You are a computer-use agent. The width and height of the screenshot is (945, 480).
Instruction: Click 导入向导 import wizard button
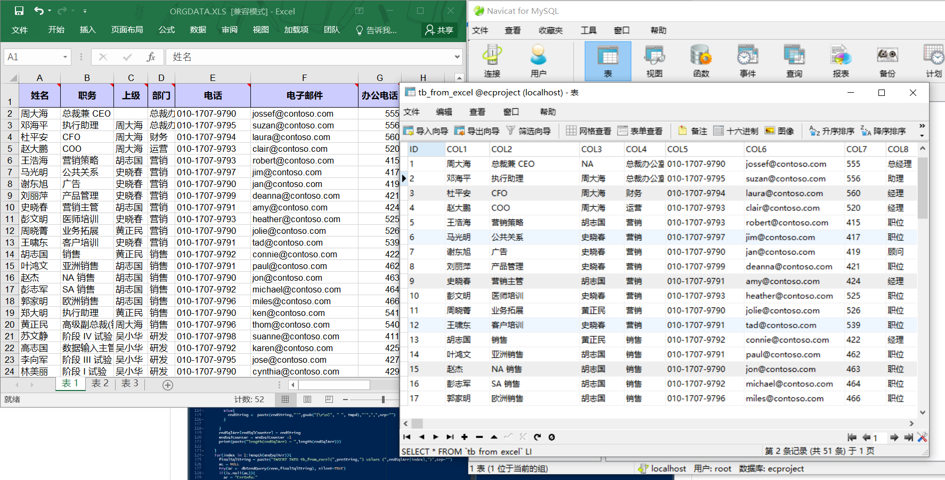tap(426, 131)
